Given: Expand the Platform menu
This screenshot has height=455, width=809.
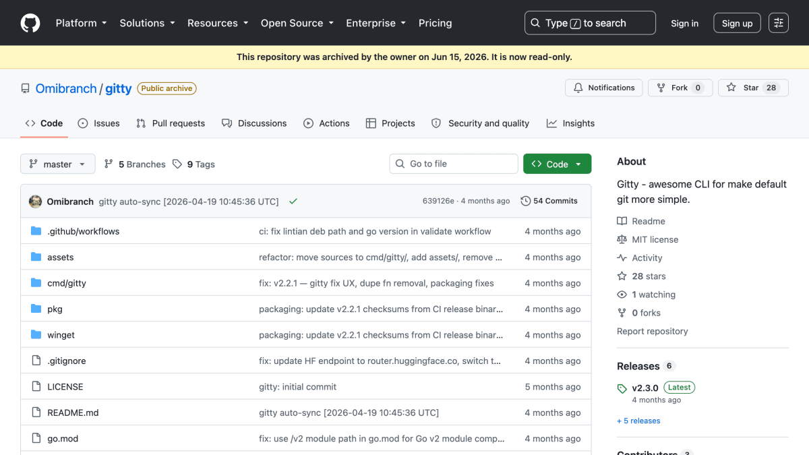Looking at the screenshot, I should 81,23.
